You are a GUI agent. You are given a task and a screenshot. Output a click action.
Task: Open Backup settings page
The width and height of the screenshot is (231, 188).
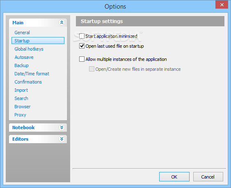pyautogui.click(x=21, y=65)
